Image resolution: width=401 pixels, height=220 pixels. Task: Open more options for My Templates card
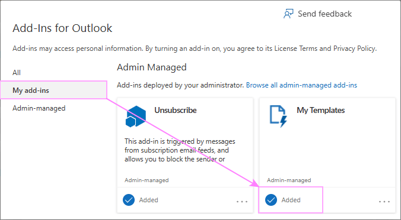coord(384,202)
